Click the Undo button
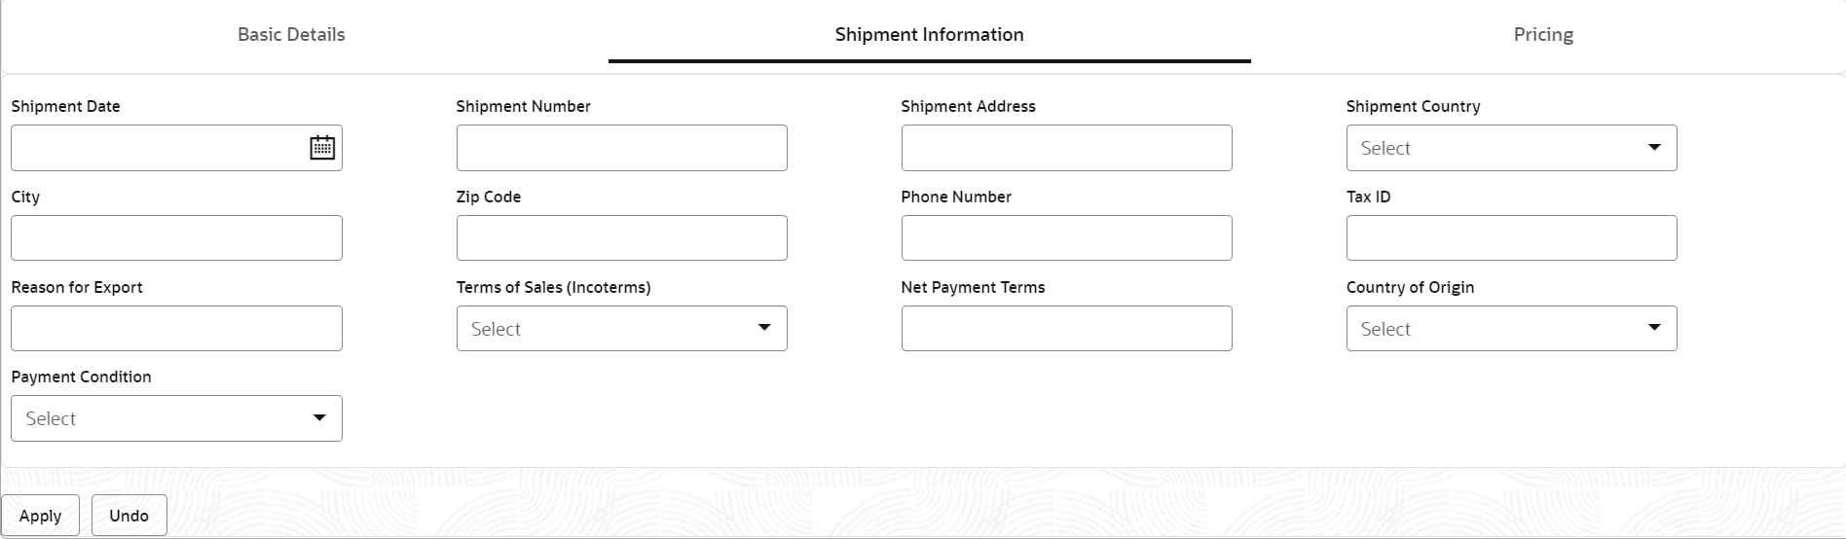Image resolution: width=1846 pixels, height=539 pixels. point(129,516)
